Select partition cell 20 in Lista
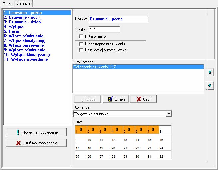Image resolution: width=218 pixels, height=170 pixels. tap(117, 146)
